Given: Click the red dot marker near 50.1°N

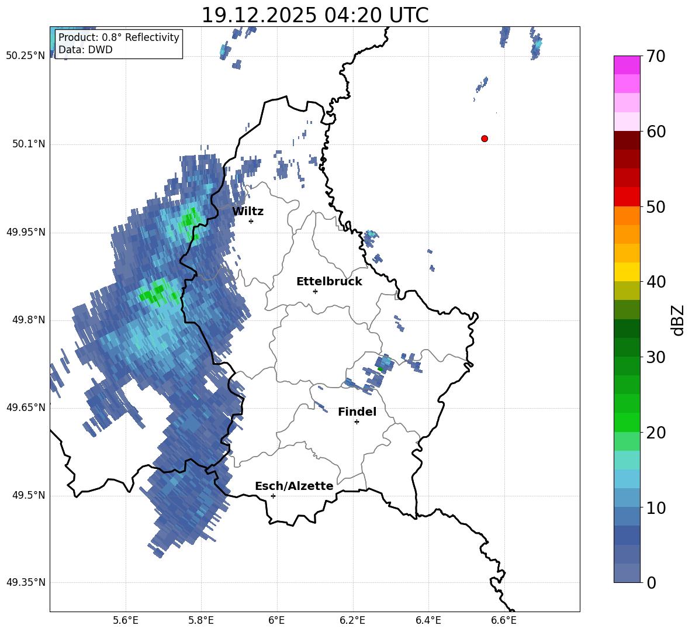Looking at the screenshot, I should (x=485, y=139).
